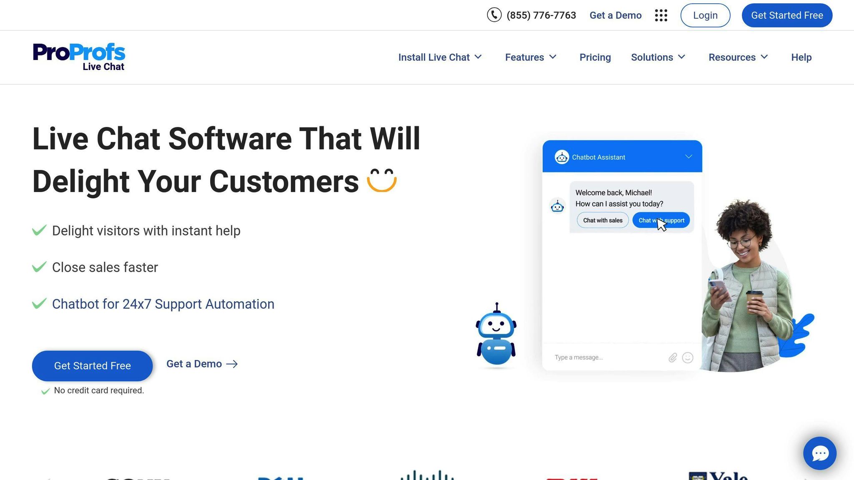
Task: Expand the Install Live Chat dropdown
Action: 440,57
